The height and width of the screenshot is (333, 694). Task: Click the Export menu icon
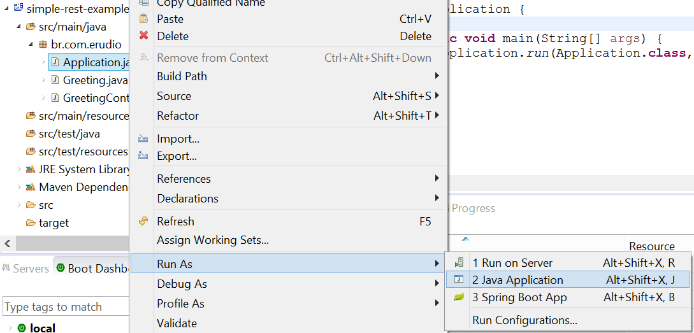(143, 156)
